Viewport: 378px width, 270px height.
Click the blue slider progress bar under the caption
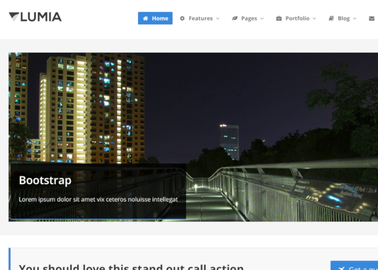pos(98,219)
